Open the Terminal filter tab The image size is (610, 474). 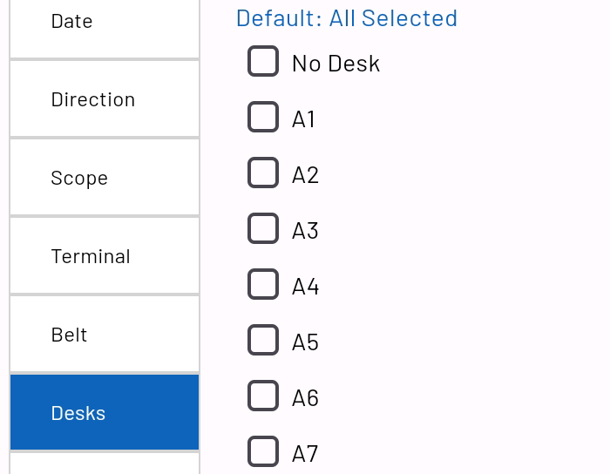[104, 256]
